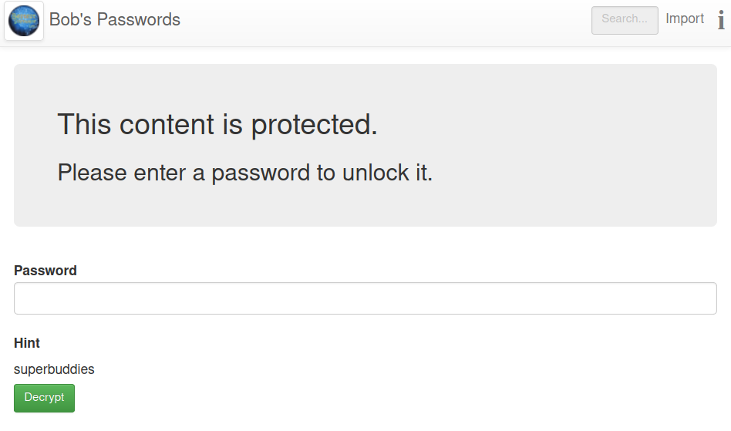Click the hint text "superbuddies"
731x431 pixels.
(x=54, y=369)
